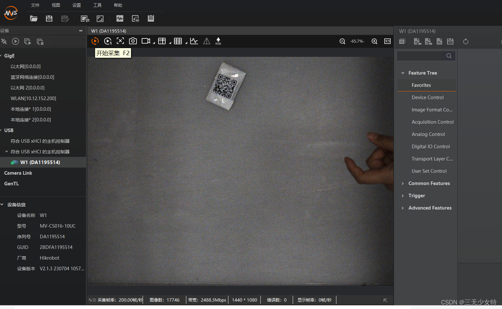Refresh the feature panel with circular arrow
The image size is (502, 309).
point(466,41)
